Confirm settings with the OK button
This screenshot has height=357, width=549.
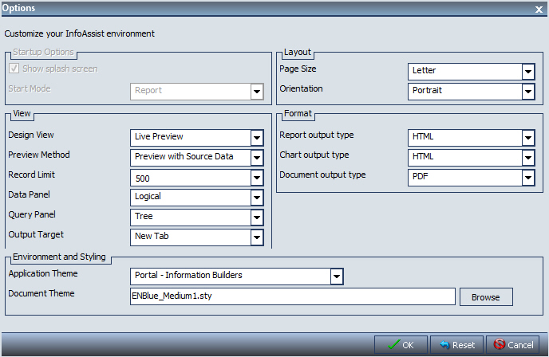point(401,345)
